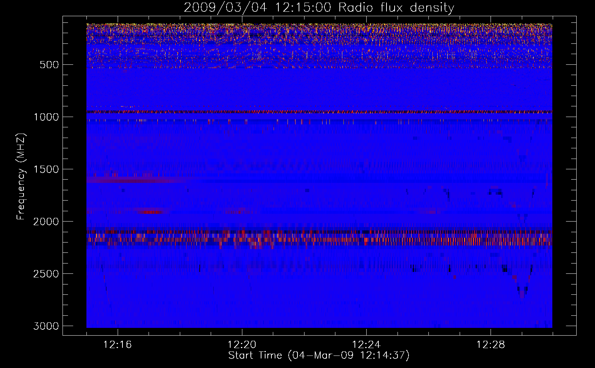Click the "Frequency (MHZ)" y-axis label
Image resolution: width=595 pixels, height=368 pixels.
(x=21, y=177)
